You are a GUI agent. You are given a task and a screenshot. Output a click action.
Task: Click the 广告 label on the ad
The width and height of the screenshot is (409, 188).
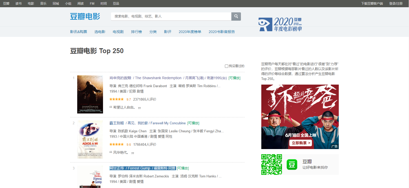[x=335, y=146]
